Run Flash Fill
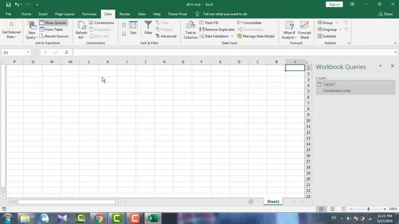This screenshot has width=399, height=224. point(209,22)
